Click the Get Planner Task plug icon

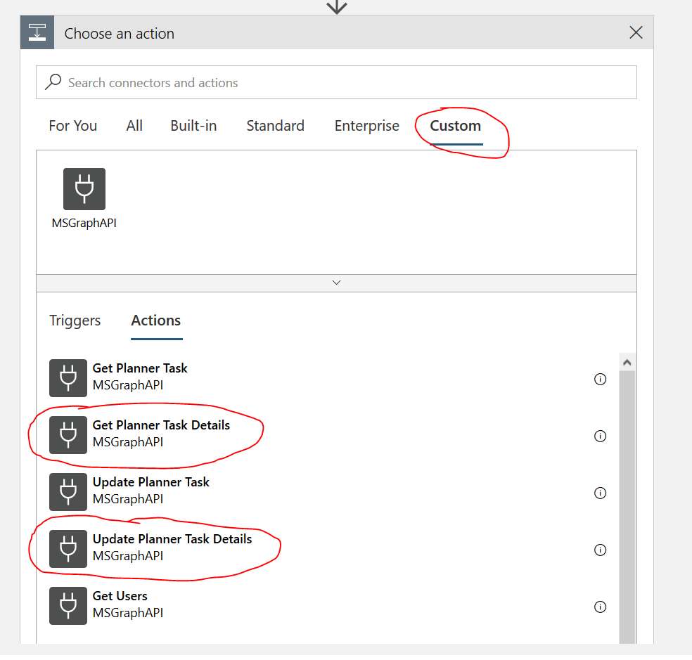pyautogui.click(x=68, y=378)
